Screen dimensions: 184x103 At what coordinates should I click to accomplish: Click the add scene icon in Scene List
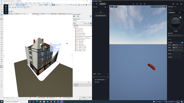click(105, 7)
